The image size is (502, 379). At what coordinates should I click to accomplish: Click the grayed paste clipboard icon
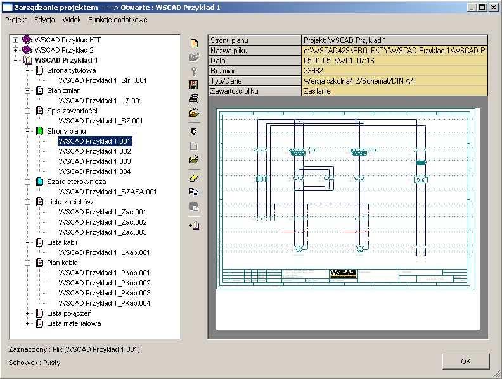194,207
